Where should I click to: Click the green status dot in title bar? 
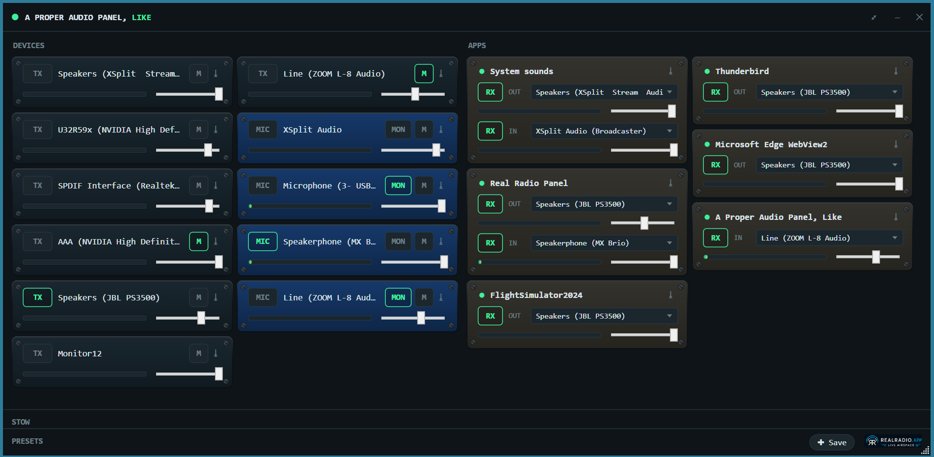point(15,17)
